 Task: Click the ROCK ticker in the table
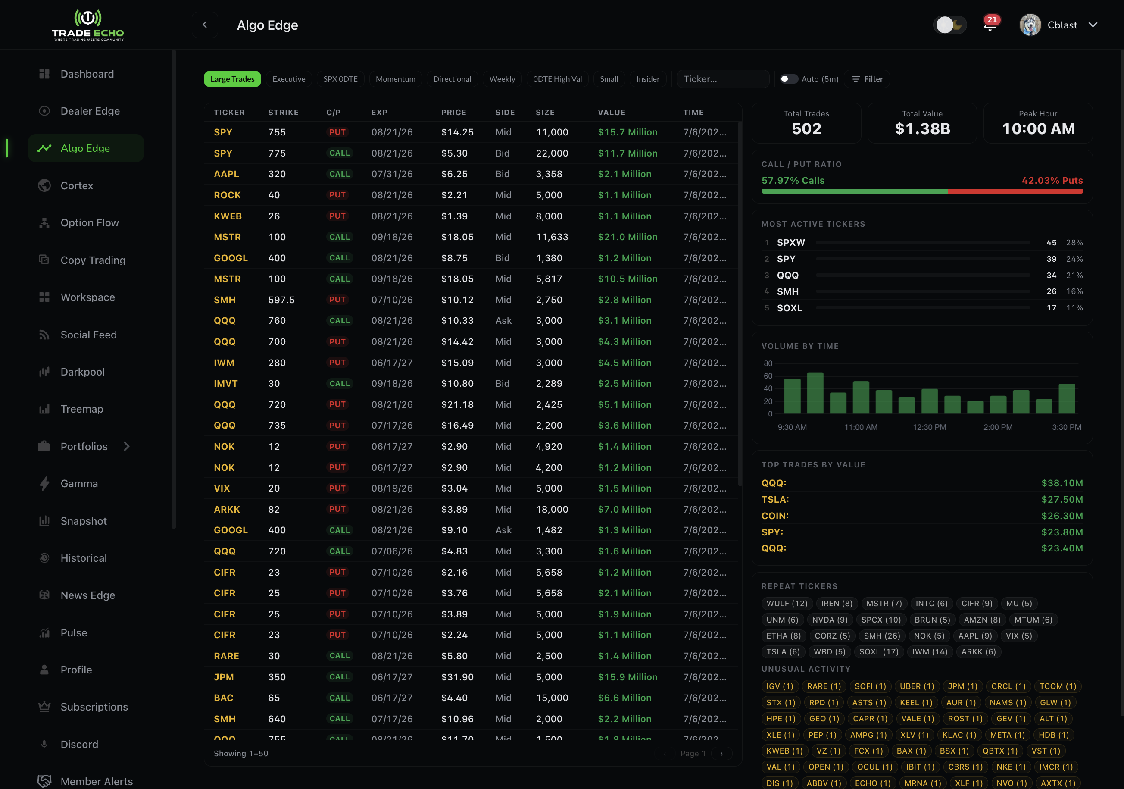click(x=227, y=195)
